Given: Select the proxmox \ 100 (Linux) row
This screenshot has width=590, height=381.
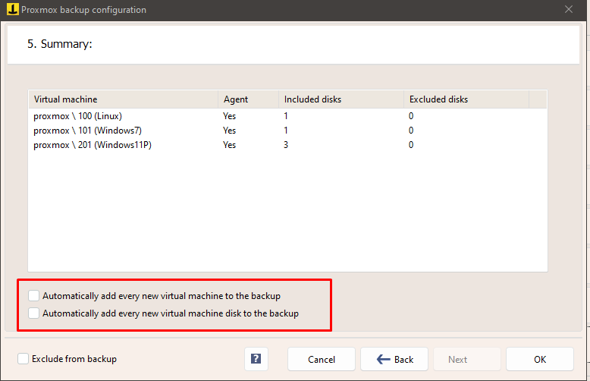Looking at the screenshot, I should 77,116.
